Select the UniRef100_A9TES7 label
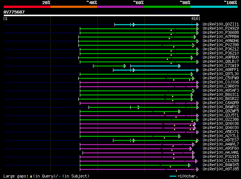This screenshot has height=179, width=241. coord(221,140)
